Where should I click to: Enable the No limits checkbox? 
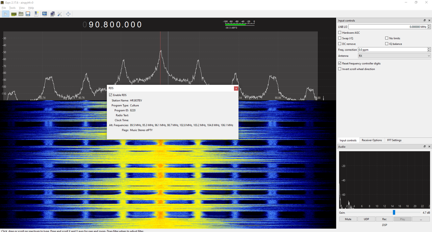(387, 38)
